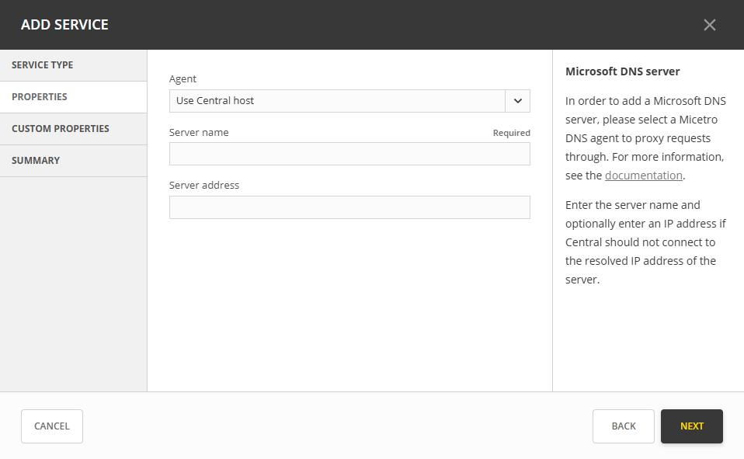Proceed with the Next button

point(691,426)
